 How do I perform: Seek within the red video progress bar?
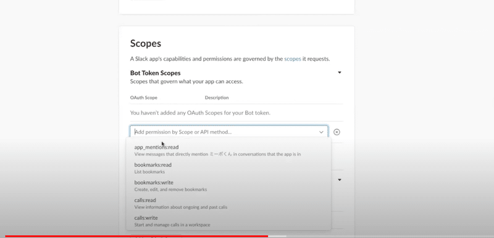(136, 236)
